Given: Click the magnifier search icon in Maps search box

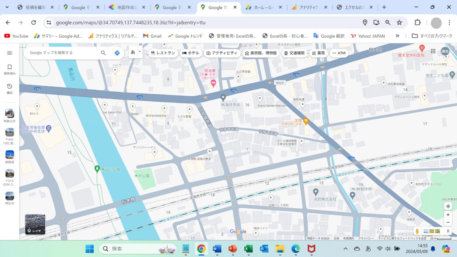Looking at the screenshot, I should [103, 53].
